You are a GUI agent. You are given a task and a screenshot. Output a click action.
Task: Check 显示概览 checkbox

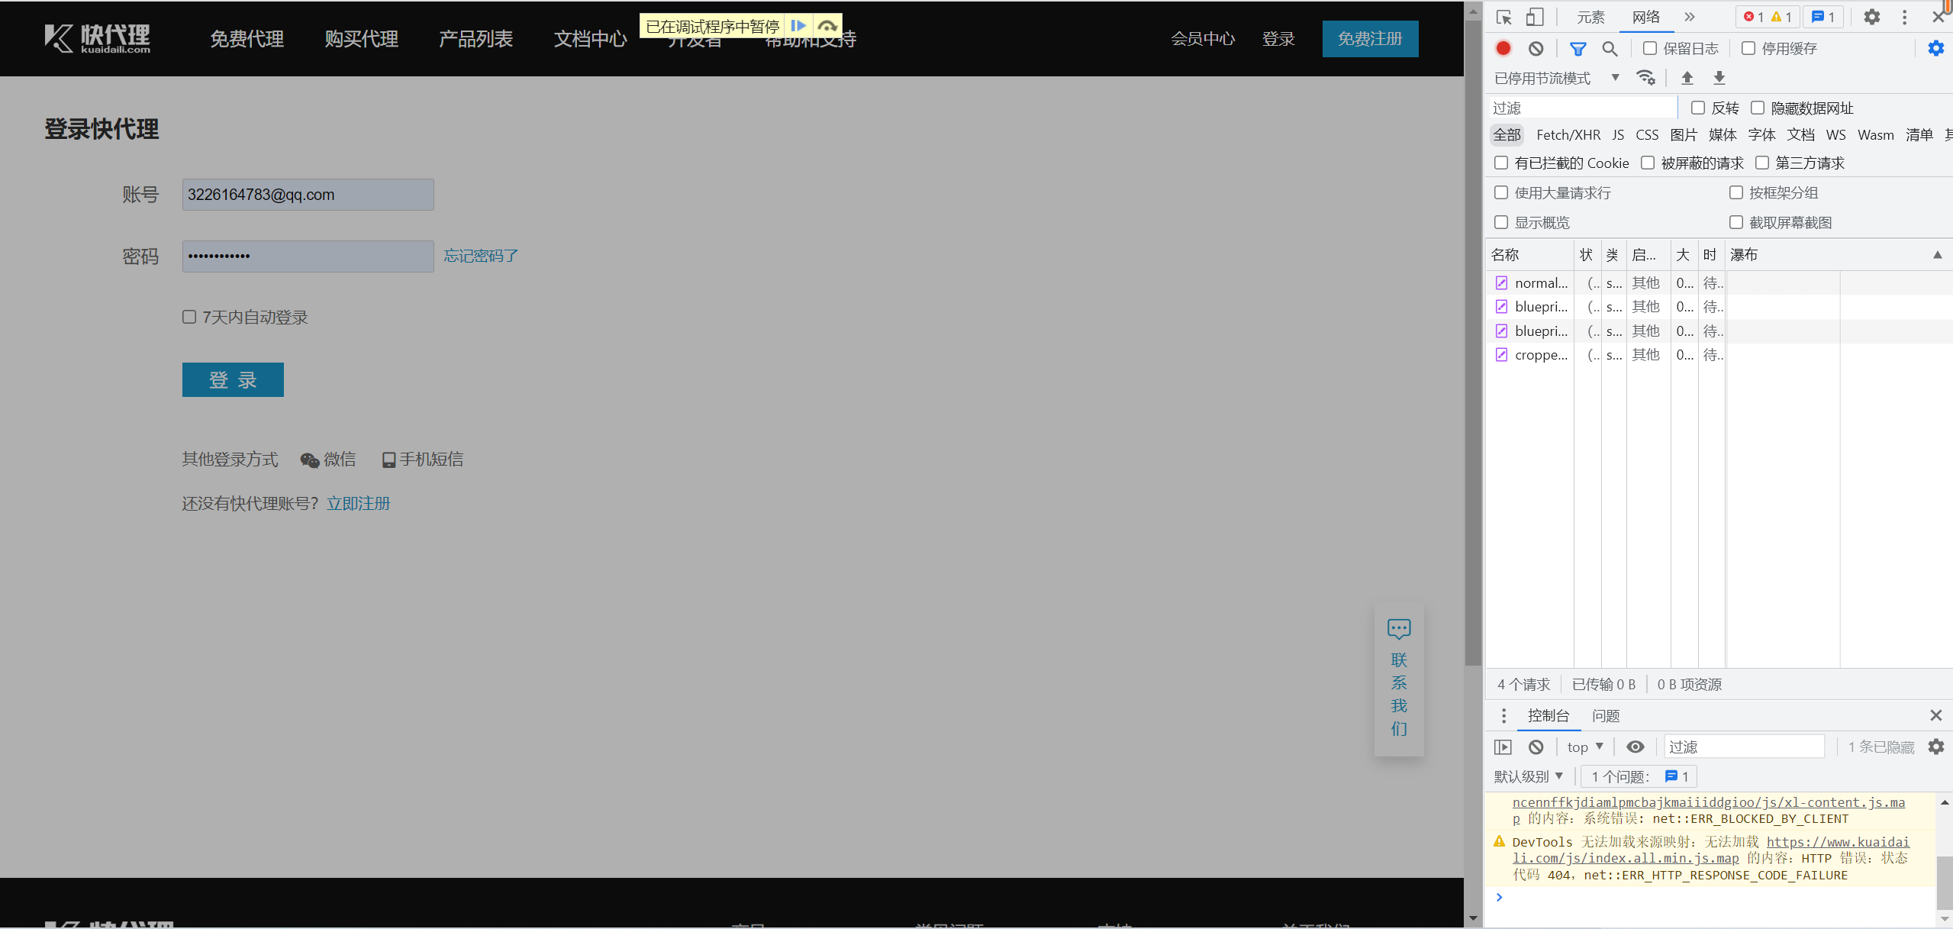pos(1501,222)
